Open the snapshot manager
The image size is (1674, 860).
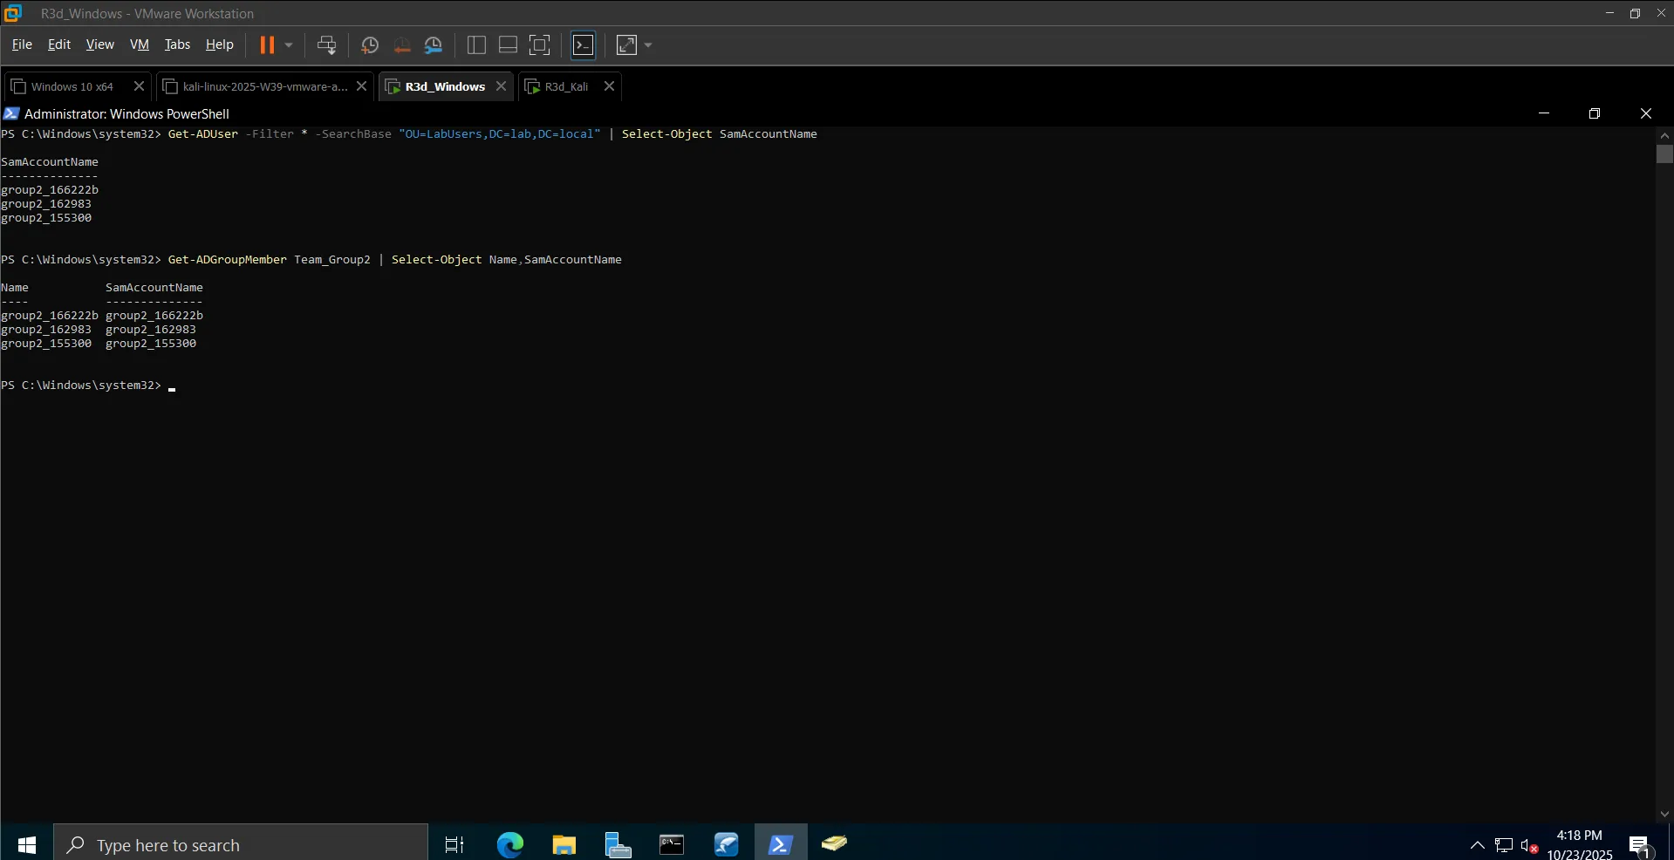pos(434,45)
